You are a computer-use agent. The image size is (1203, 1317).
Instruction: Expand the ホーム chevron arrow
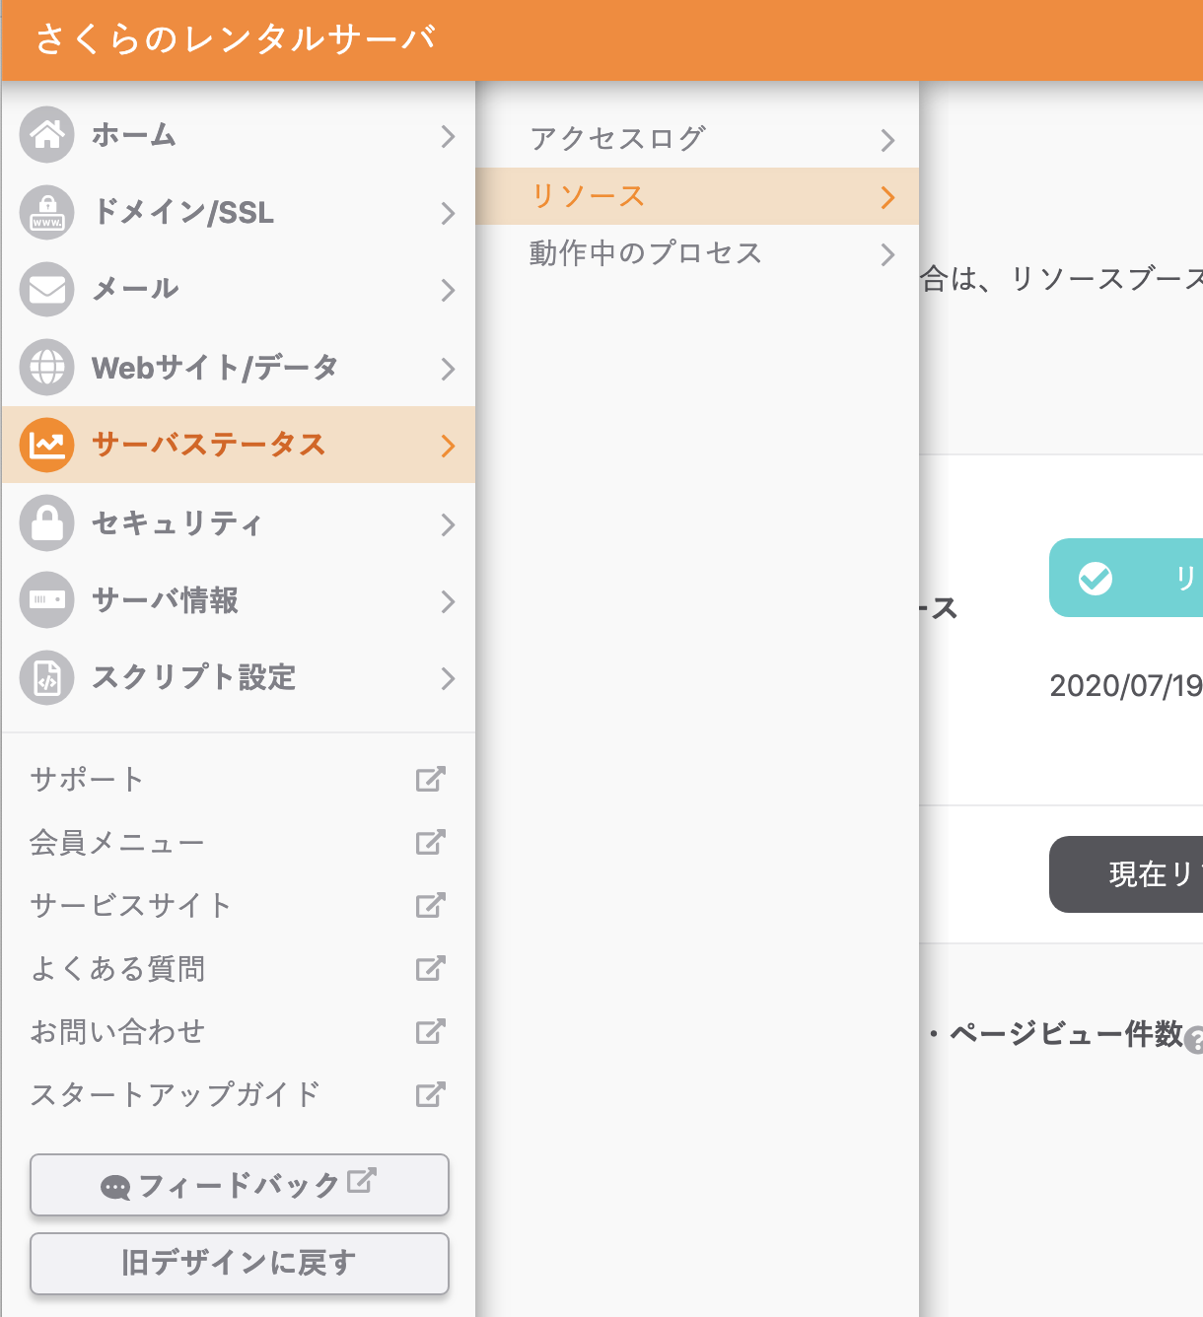448,136
